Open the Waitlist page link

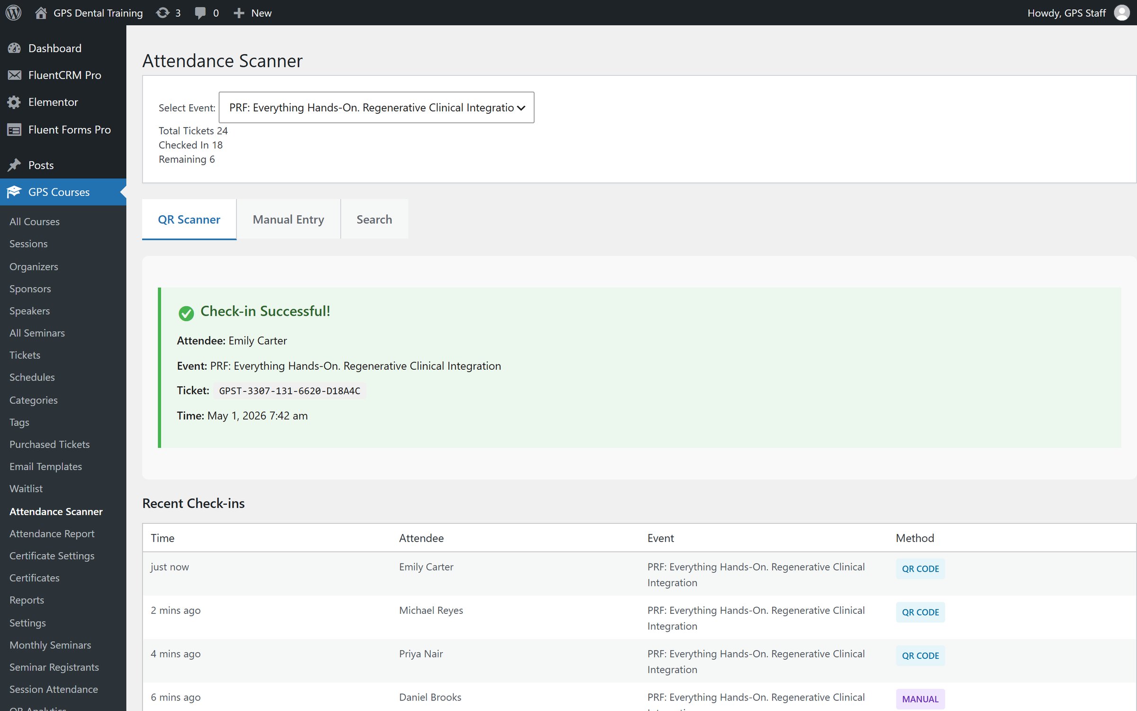pos(26,489)
